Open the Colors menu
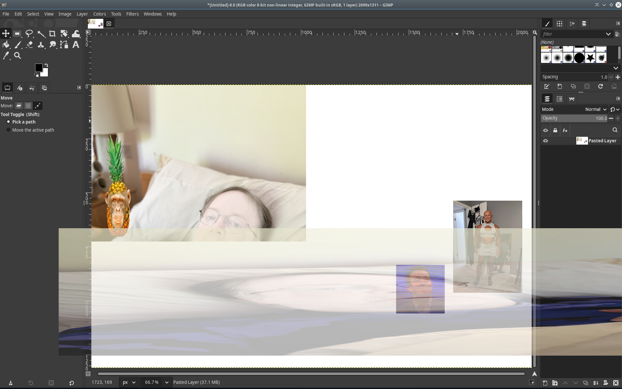Image resolution: width=622 pixels, height=389 pixels. [99, 14]
